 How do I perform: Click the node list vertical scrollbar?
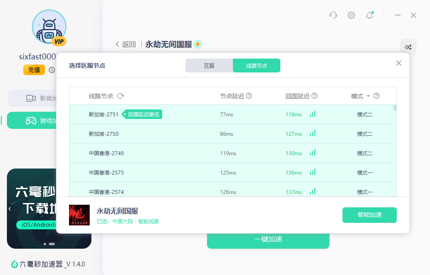pyautogui.click(x=395, y=108)
